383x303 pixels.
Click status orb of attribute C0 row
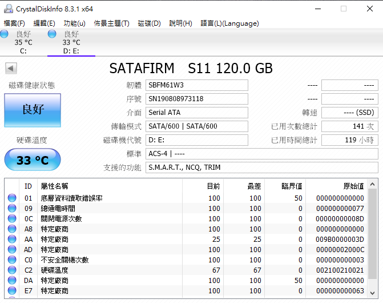point(12,260)
